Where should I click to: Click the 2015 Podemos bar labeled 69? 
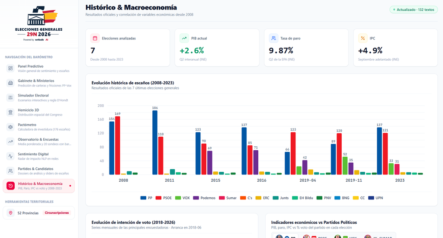[x=210, y=163]
